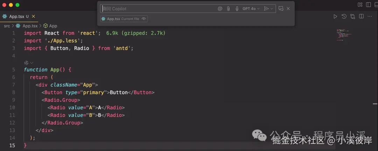The image size is (378, 151).
Task: Click the macOS green fullscreen button
Action: click(17, 5)
